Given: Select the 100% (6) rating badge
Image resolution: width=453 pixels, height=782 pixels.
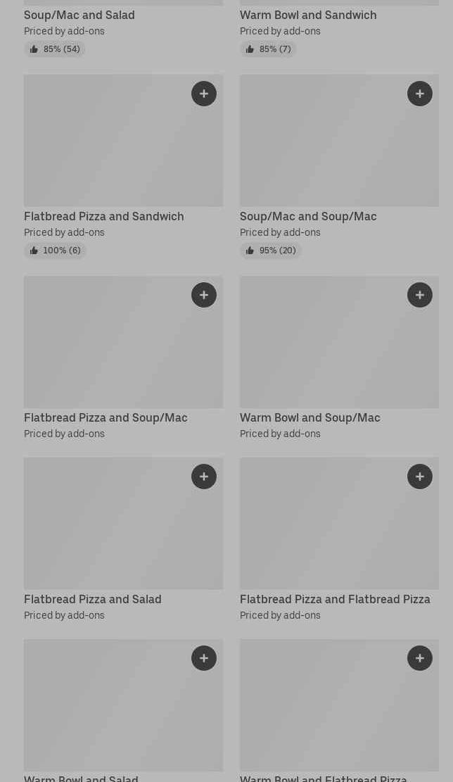Looking at the screenshot, I should (x=55, y=251).
